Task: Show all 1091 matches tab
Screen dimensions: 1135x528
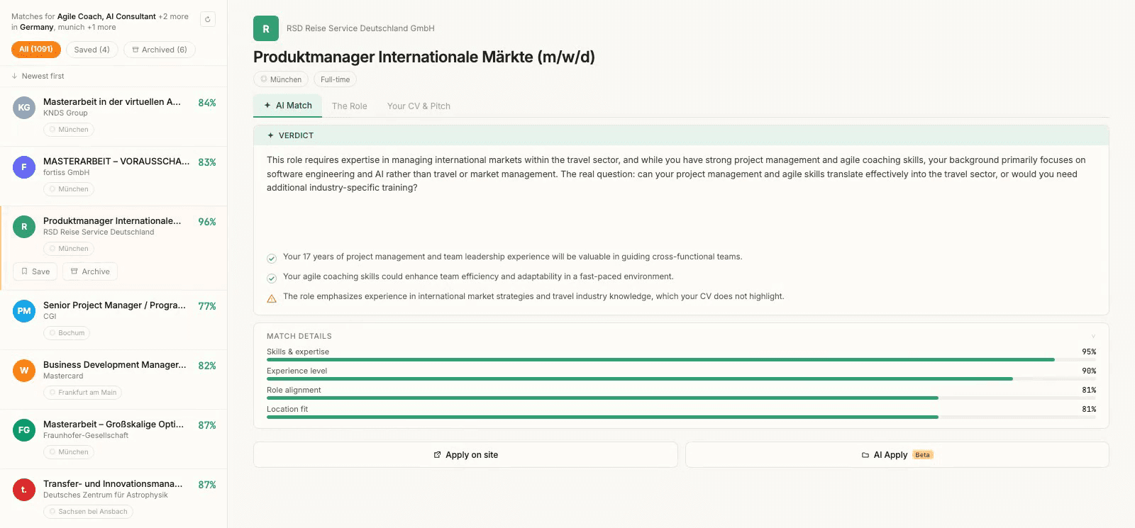Action: pyautogui.click(x=36, y=50)
